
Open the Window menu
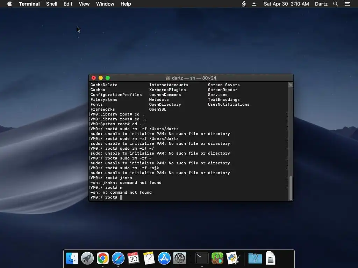[105, 4]
